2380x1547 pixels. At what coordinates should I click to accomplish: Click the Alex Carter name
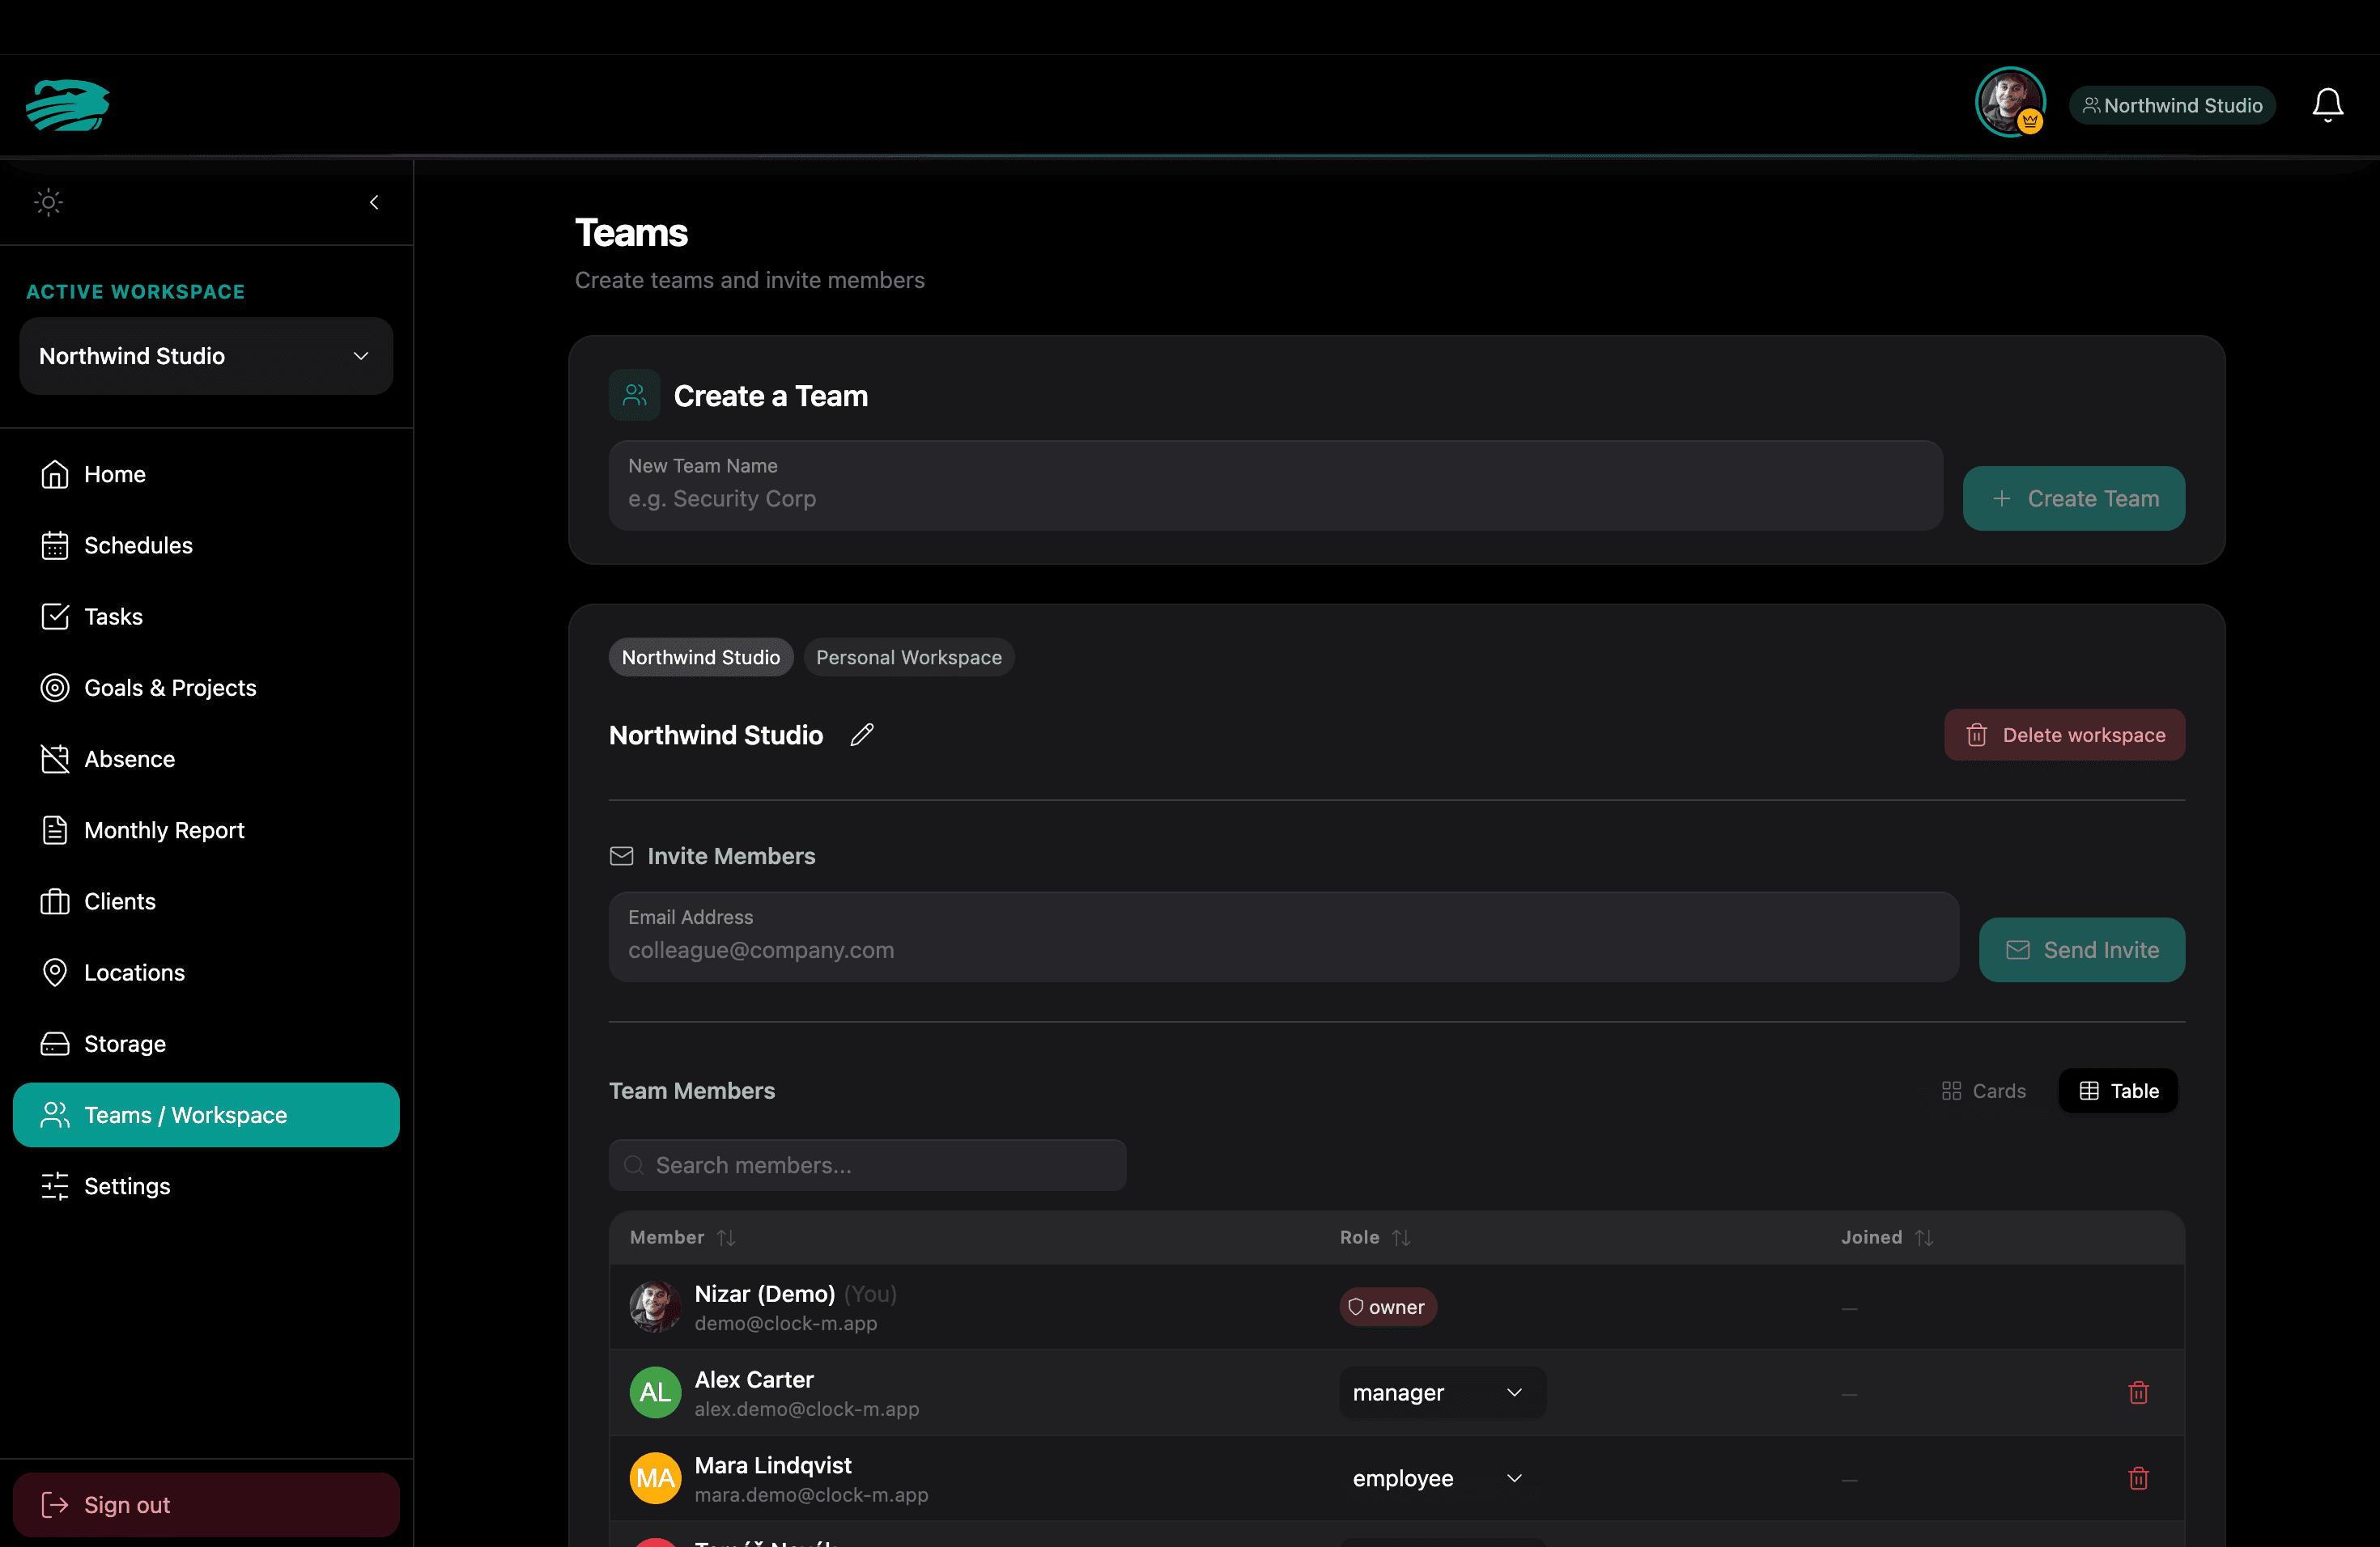pos(754,1379)
